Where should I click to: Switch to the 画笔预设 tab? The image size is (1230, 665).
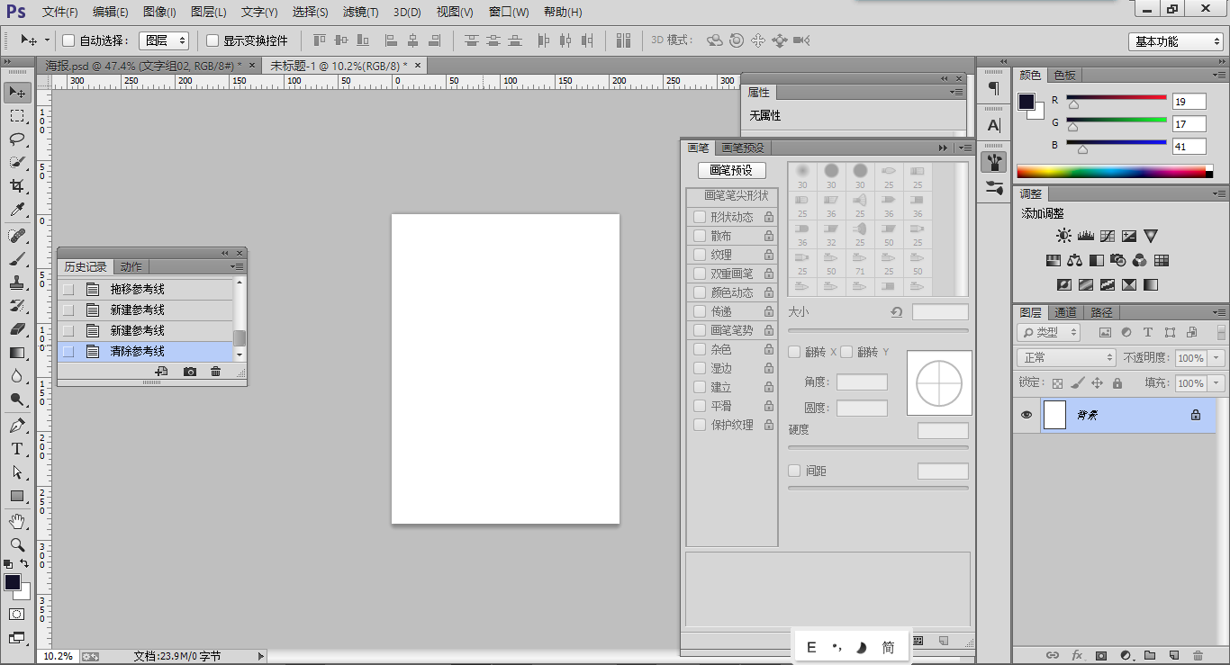[x=743, y=148]
